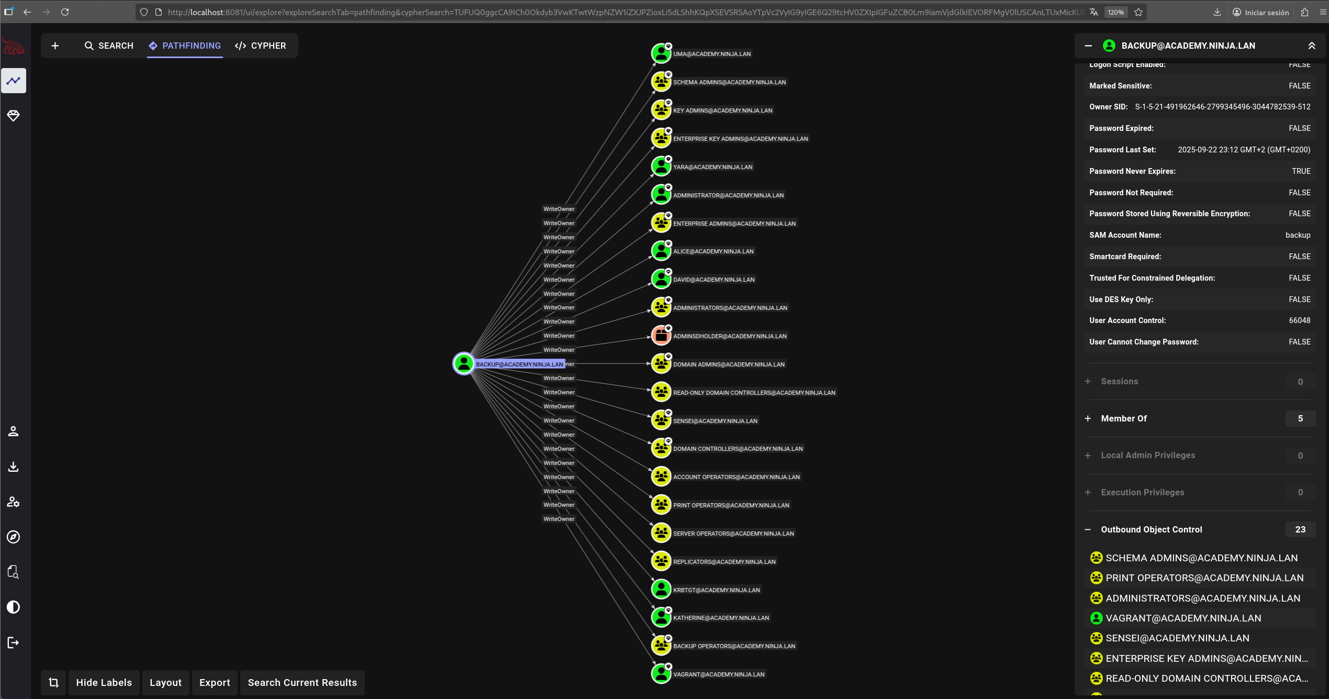Open Group Management gem icon
The image size is (1329, 699).
point(14,116)
